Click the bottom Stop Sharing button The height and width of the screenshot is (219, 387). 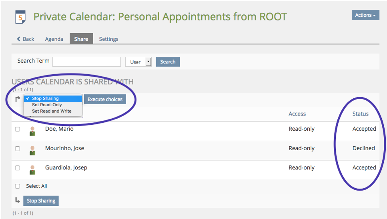[41, 201]
